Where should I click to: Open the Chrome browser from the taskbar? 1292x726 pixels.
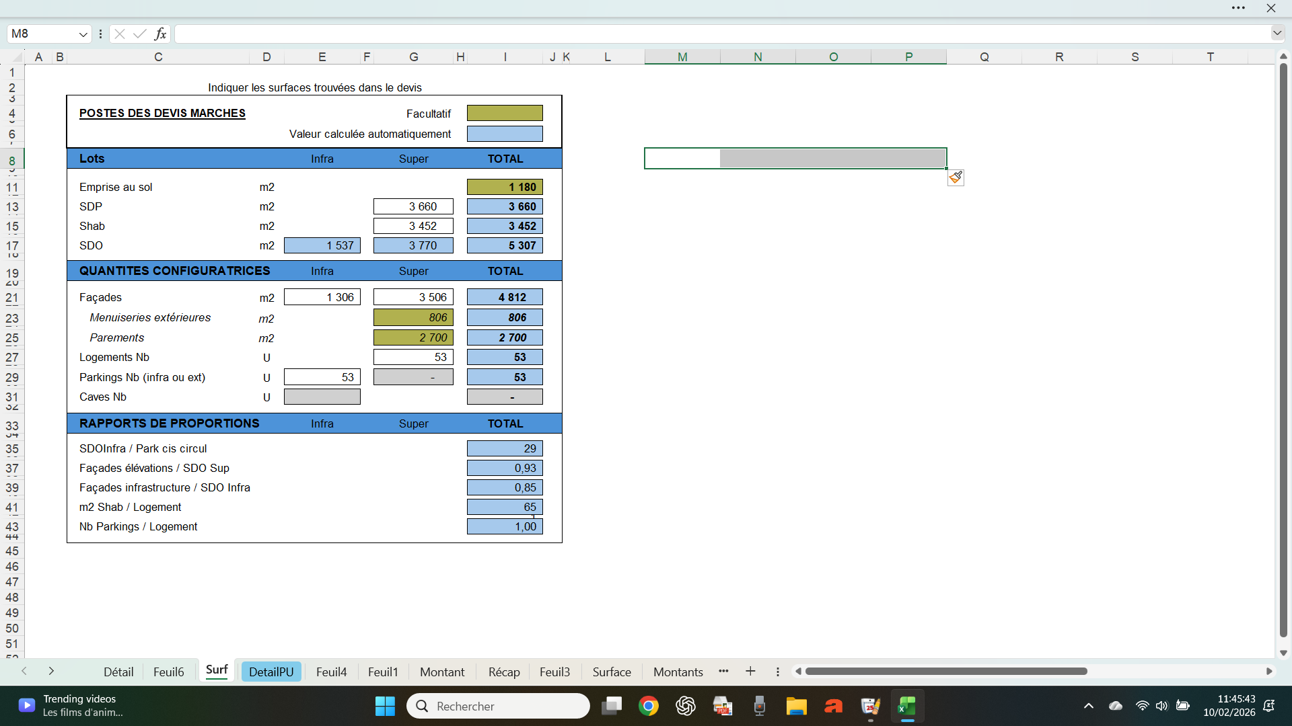tap(649, 706)
